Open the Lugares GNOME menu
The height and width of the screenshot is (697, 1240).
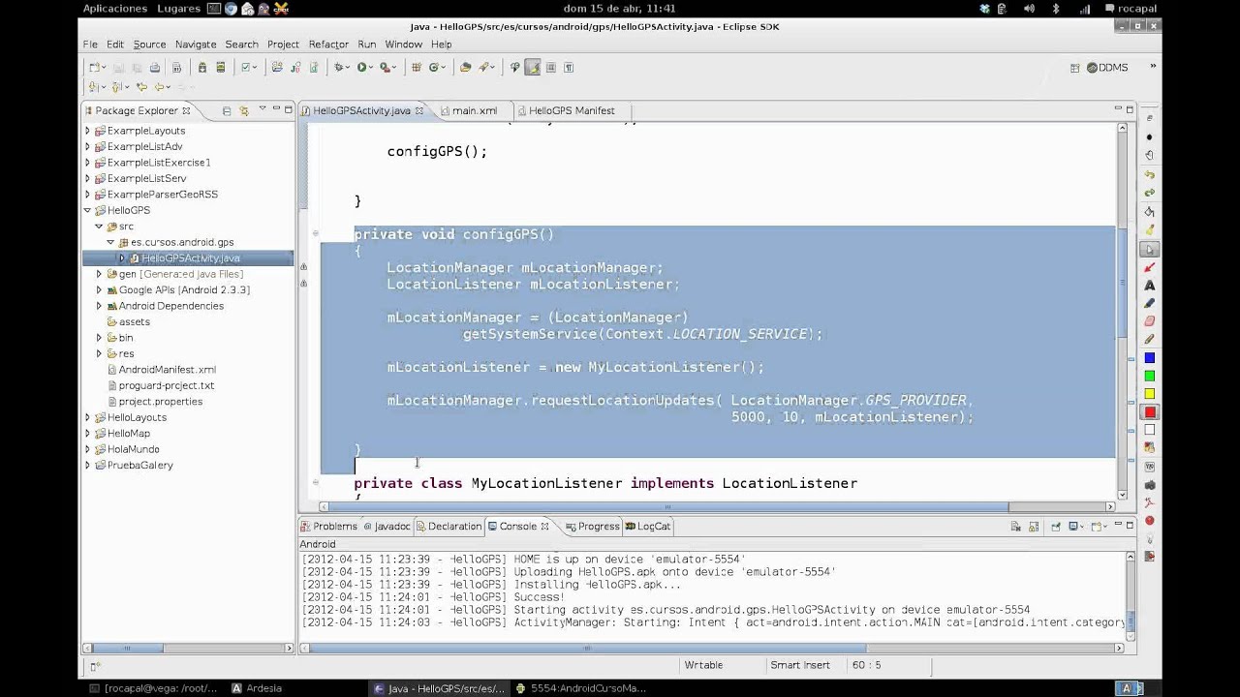coord(177,9)
